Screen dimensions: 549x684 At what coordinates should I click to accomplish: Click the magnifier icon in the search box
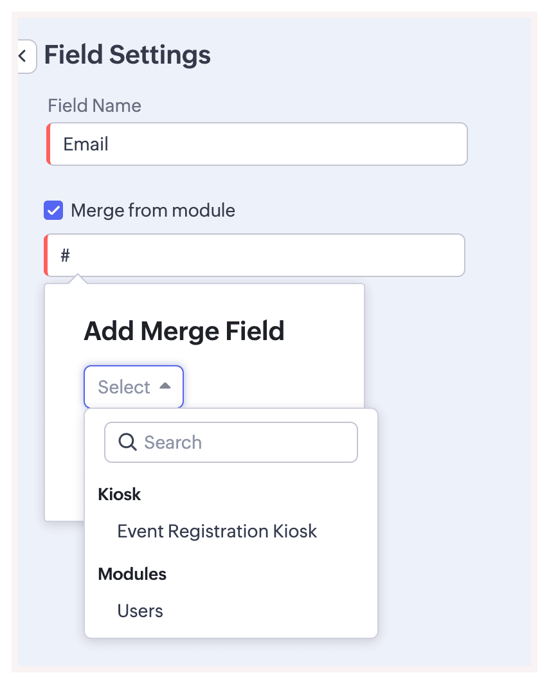[x=127, y=442]
